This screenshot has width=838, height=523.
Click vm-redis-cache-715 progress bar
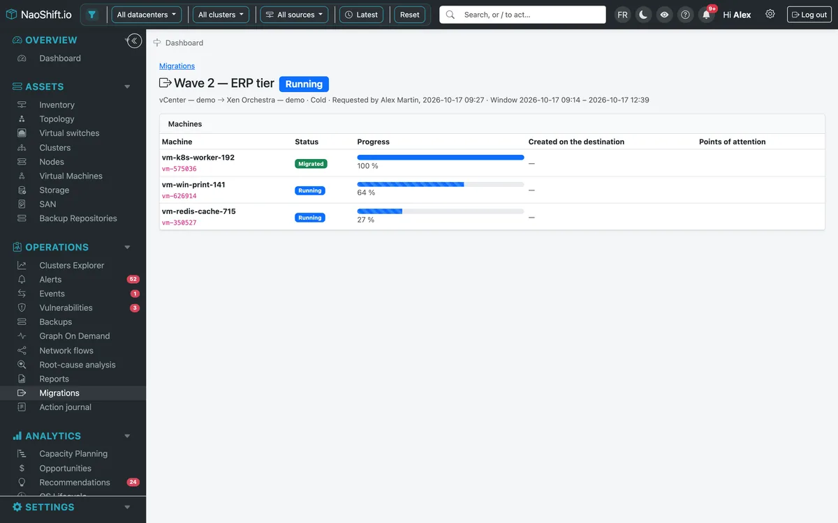441,211
